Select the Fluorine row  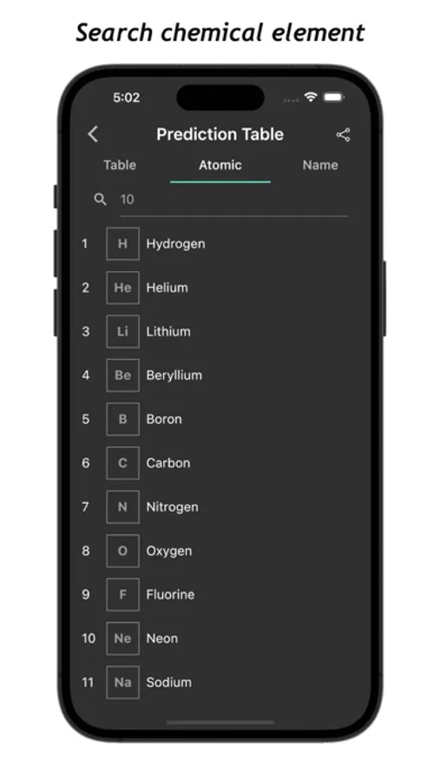click(220, 594)
